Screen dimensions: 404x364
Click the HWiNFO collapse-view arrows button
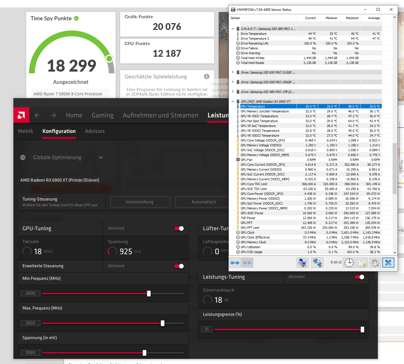(247, 263)
